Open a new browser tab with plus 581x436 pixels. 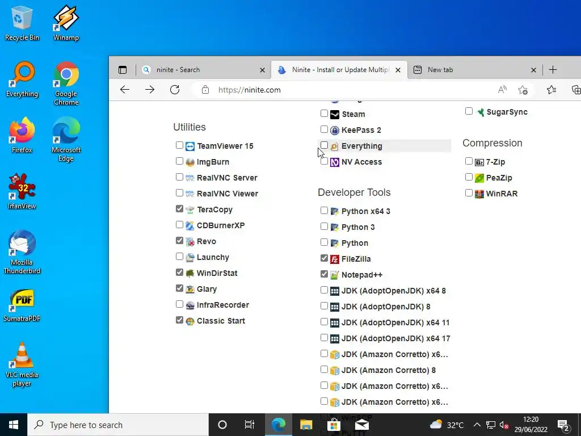(x=553, y=70)
